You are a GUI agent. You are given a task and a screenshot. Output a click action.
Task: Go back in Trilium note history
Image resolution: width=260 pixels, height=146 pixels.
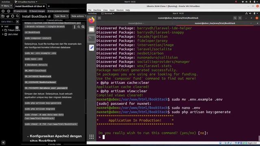coord(3,11)
